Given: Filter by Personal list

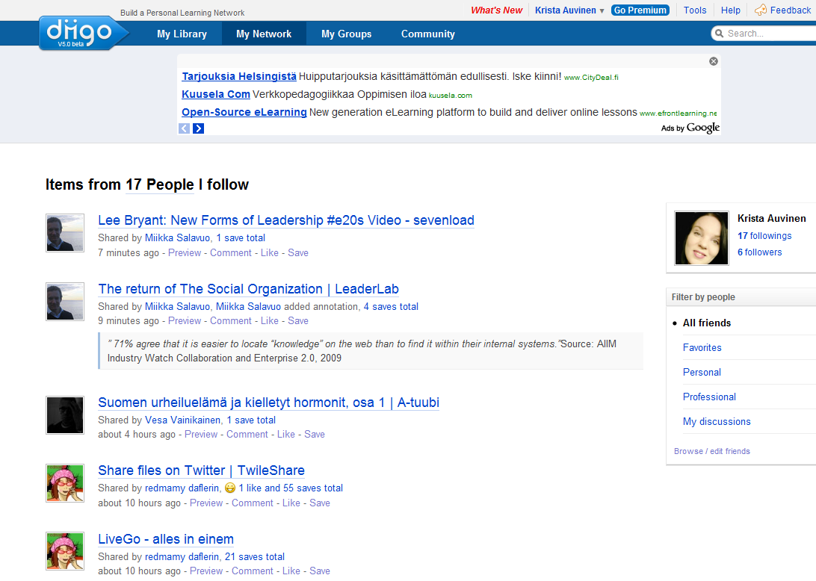Looking at the screenshot, I should tap(702, 373).
